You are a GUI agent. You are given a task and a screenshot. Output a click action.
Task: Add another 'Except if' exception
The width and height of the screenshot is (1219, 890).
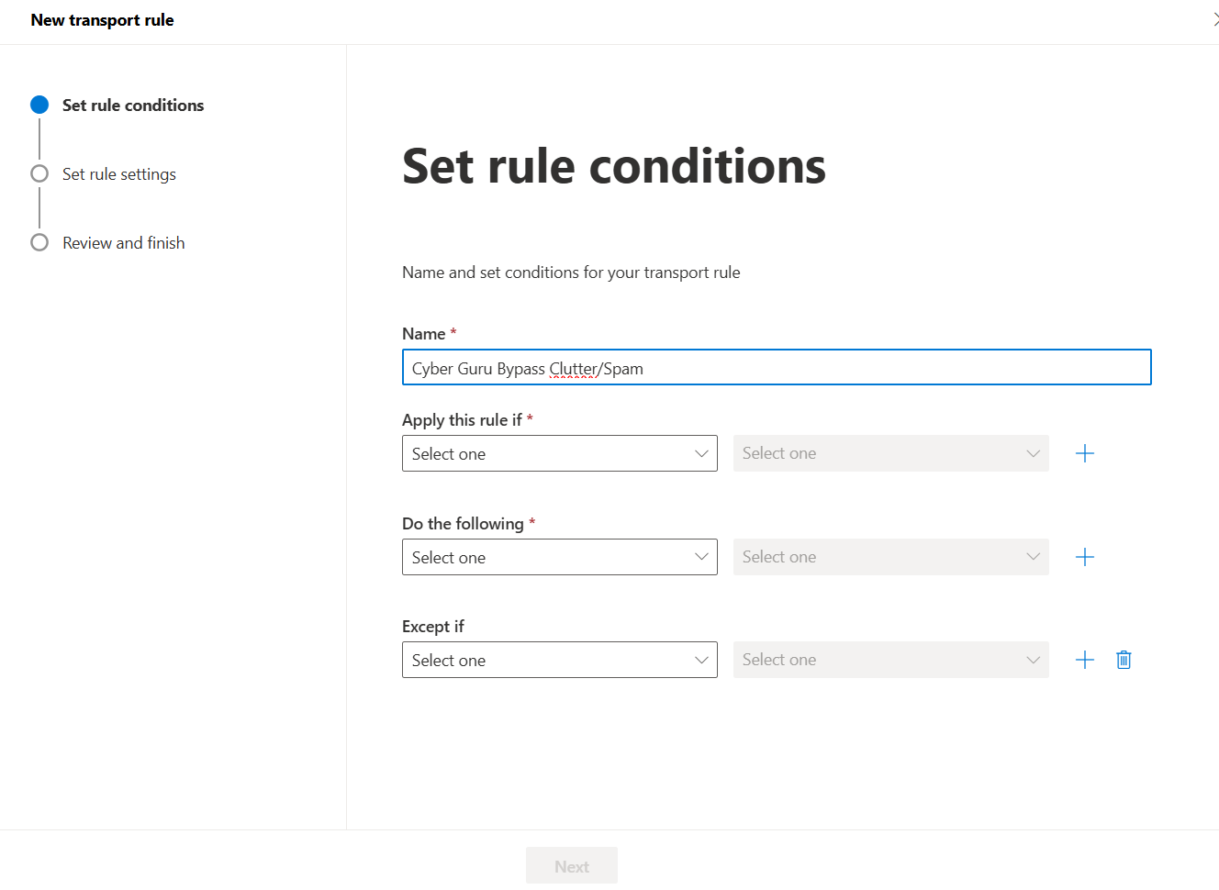pyautogui.click(x=1084, y=660)
